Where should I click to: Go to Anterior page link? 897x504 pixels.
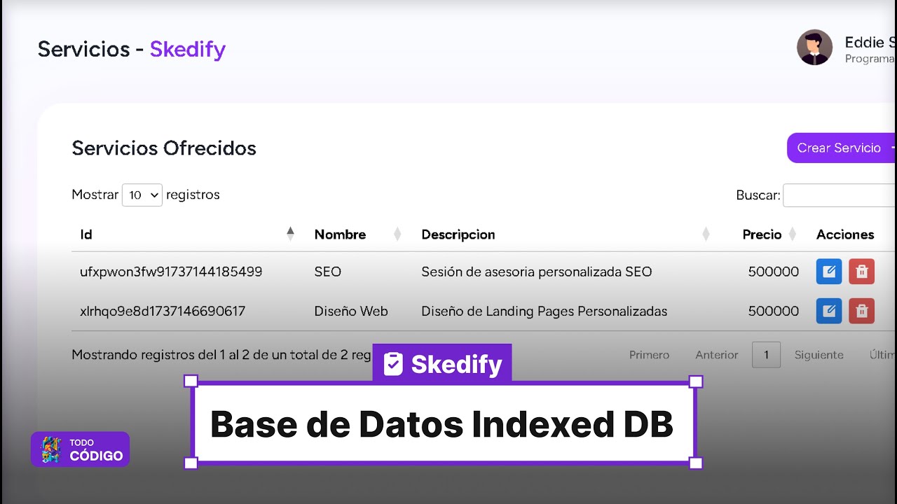[716, 355]
